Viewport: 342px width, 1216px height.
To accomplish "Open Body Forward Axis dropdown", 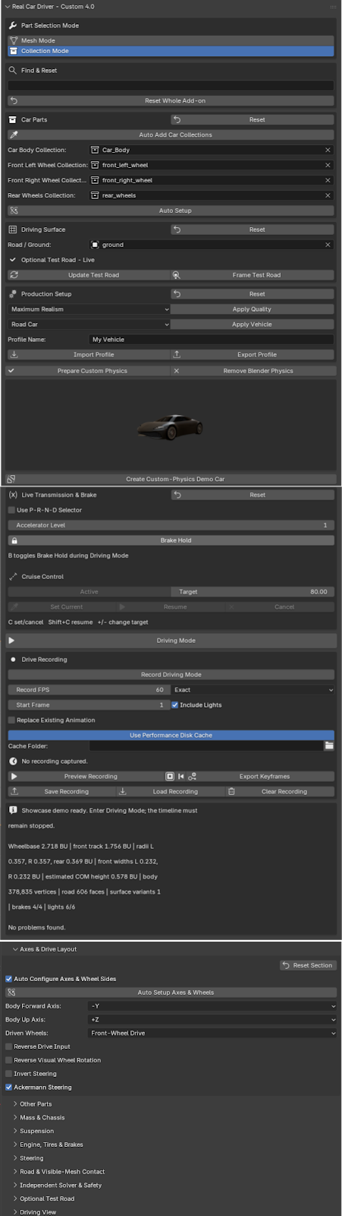I will pos(212,1006).
